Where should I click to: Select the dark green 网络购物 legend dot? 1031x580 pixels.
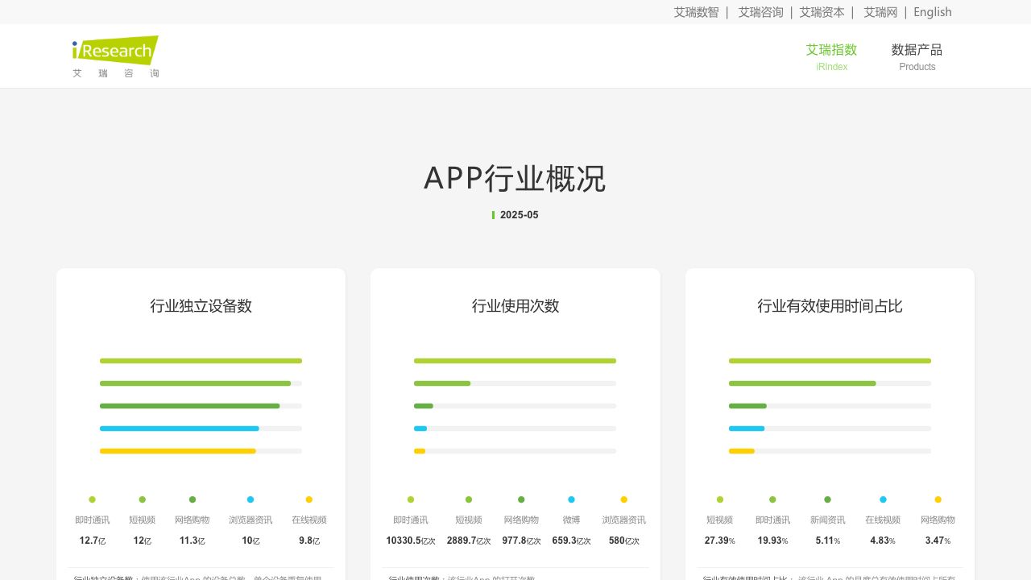click(x=193, y=499)
